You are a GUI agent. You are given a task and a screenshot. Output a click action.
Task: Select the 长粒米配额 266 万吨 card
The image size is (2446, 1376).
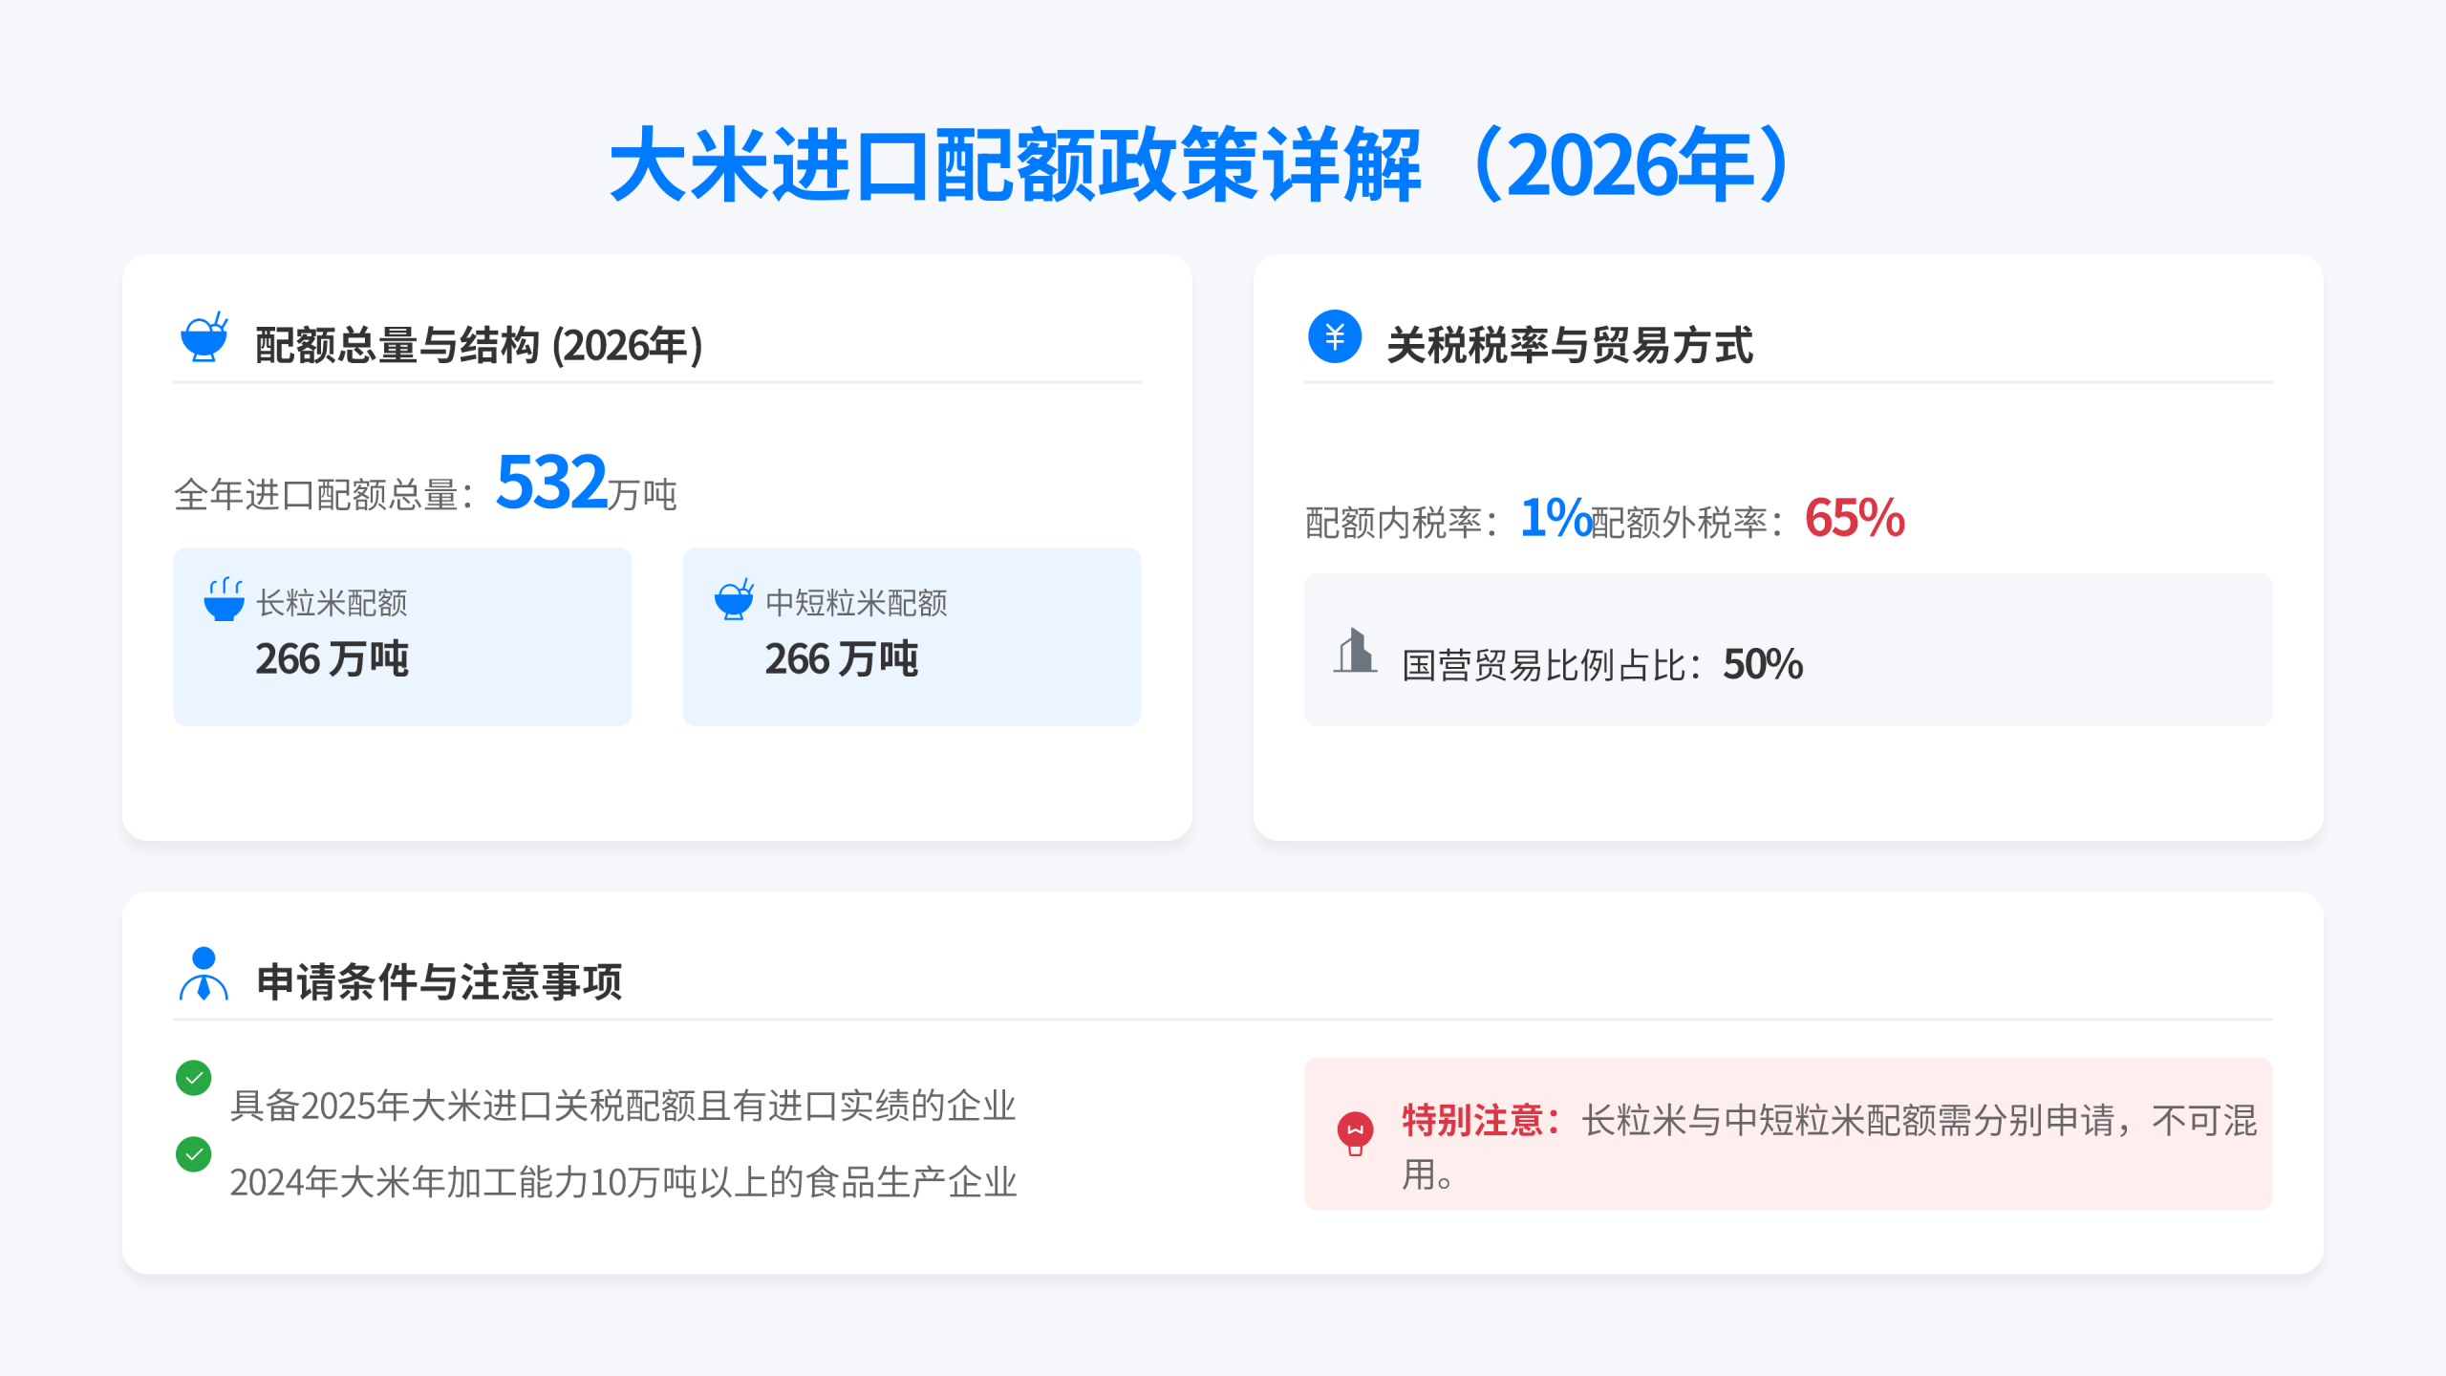[x=402, y=636]
